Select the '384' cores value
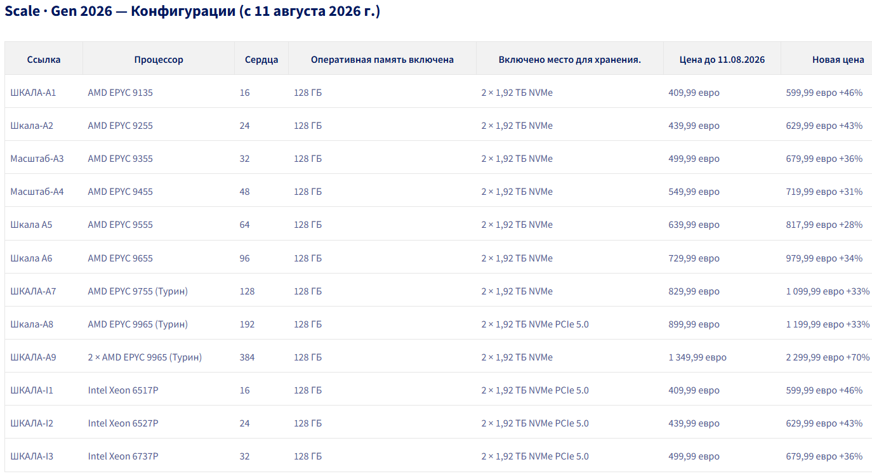This screenshot has height=476, width=872. (248, 357)
